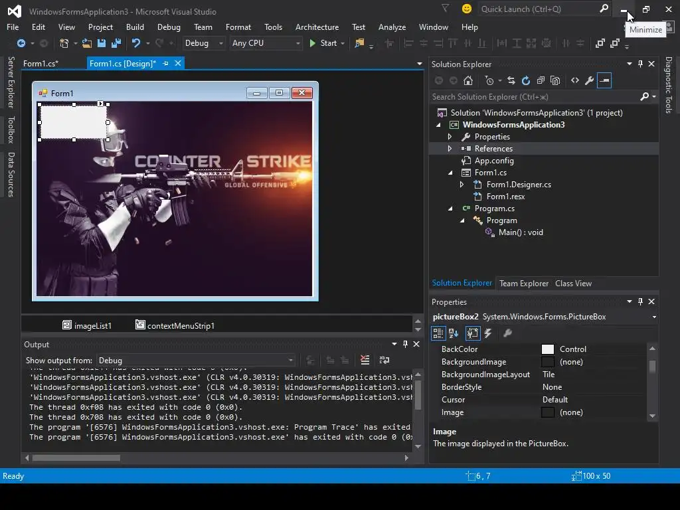
Task: Toggle auto-hide pin on Solution Explorer
Action: point(641,64)
